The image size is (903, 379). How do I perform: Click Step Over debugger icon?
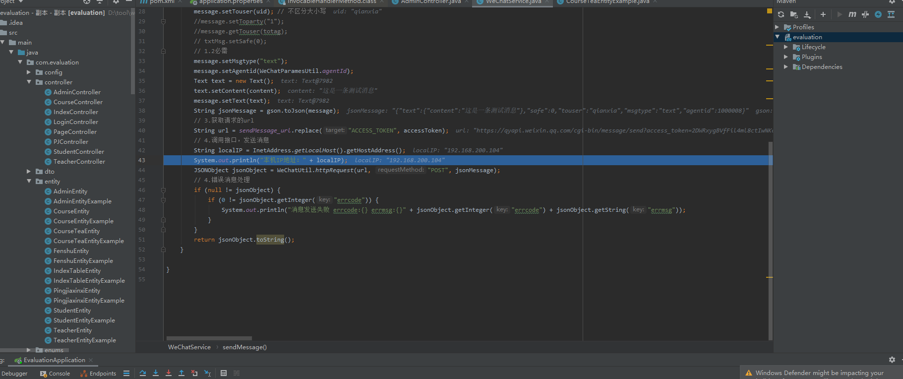pos(143,373)
